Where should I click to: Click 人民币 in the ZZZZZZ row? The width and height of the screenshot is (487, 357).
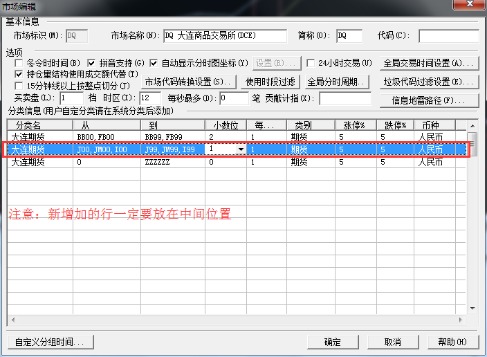pyautogui.click(x=435, y=162)
